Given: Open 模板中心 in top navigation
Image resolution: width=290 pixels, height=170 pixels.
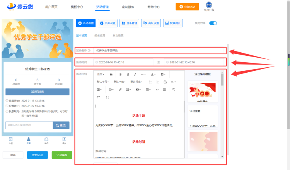Looking at the screenshot, I should point(77,7).
